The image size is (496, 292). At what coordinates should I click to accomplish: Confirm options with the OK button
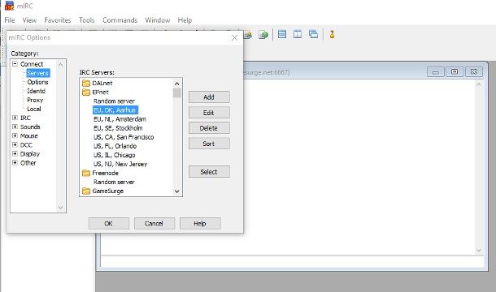click(108, 223)
